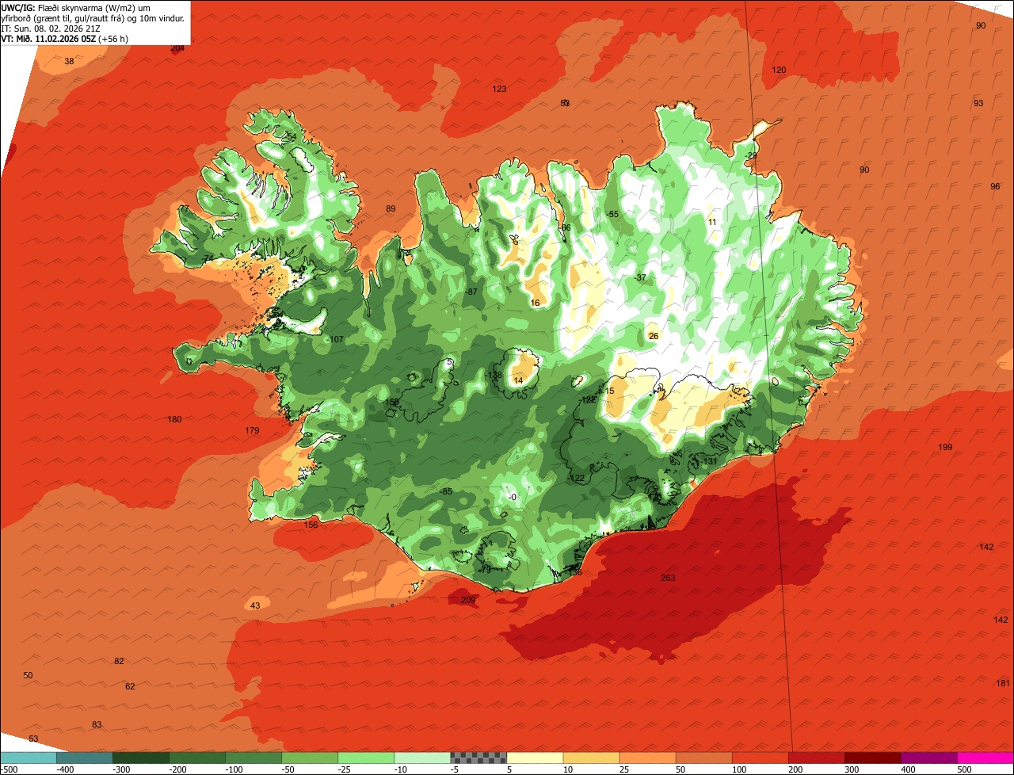Screen dimensions: 1014x775
Task: Click the 200 to 300 red legend swatch
Action: (816, 758)
